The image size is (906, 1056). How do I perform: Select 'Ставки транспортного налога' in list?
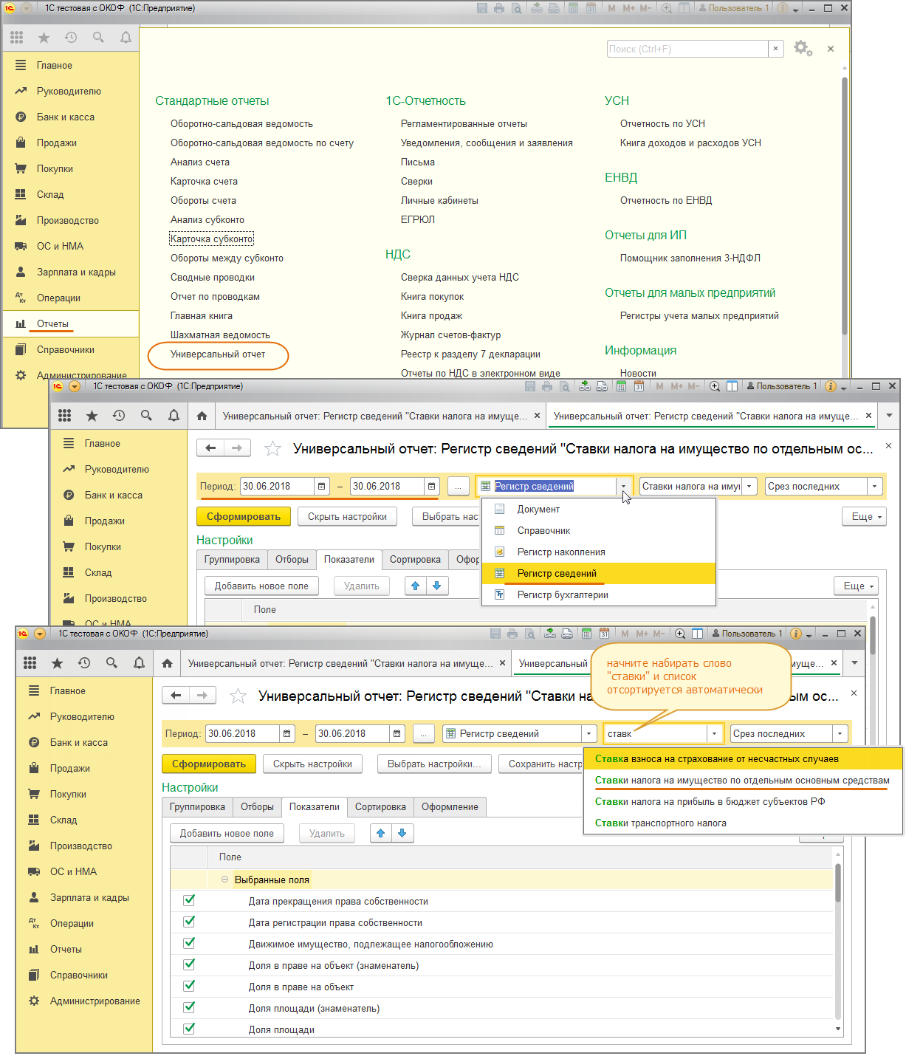[743, 823]
